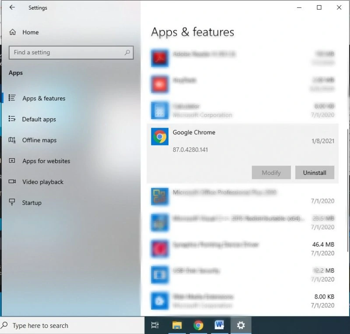Launch Google Chrome from the taskbar
Screen dimensions: 350x334
tap(198, 325)
